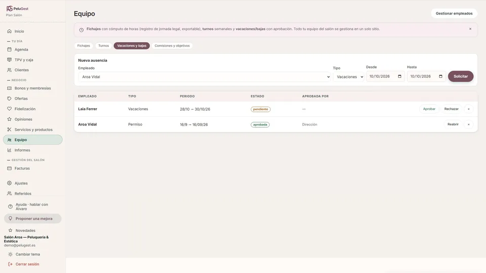The height and width of the screenshot is (273, 486).
Task: Click the aprobada status badge
Action: coord(260,125)
